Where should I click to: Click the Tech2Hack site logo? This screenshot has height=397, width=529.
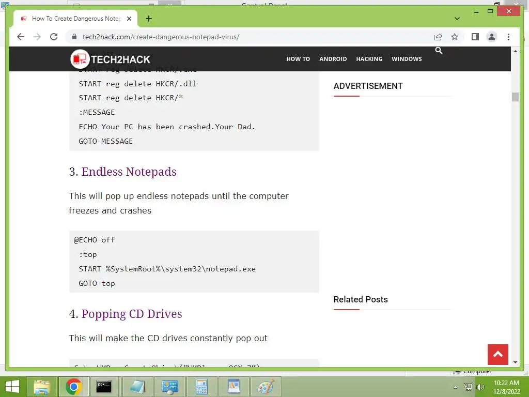click(x=111, y=59)
